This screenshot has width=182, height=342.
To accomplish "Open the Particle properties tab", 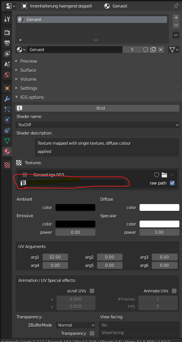I will click(7, 109).
